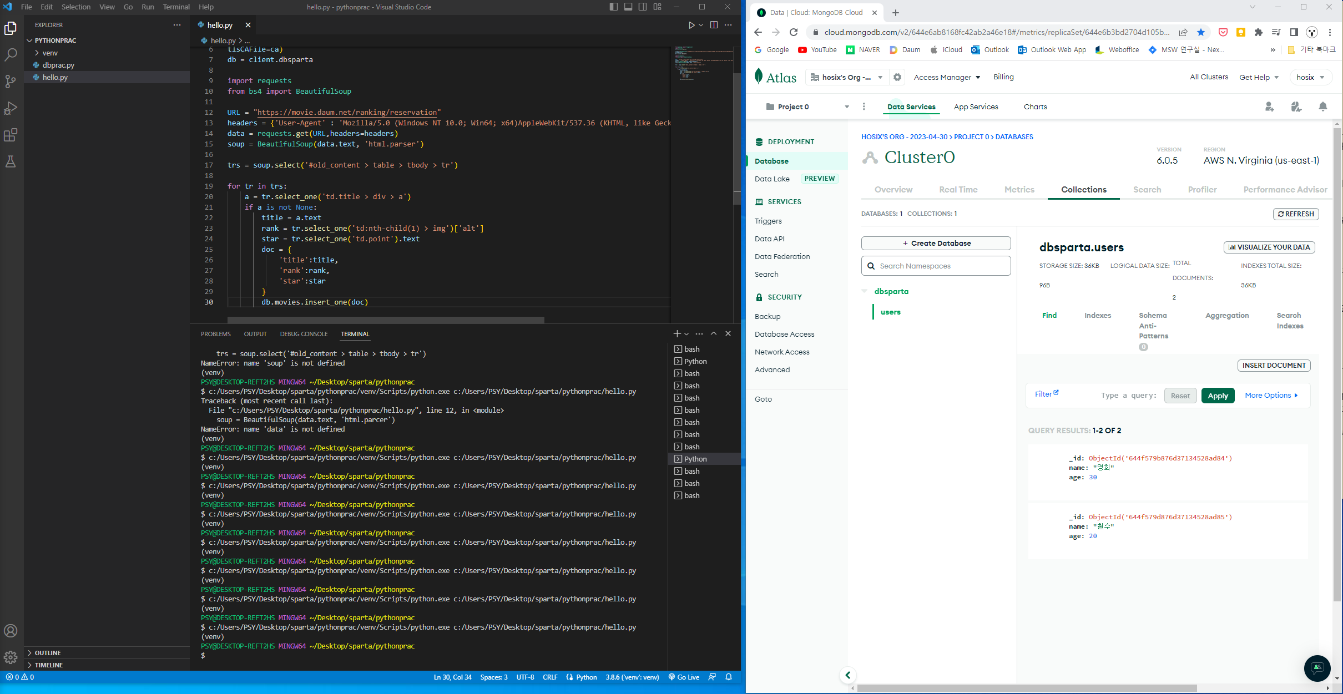Open the Get Help dropdown
The width and height of the screenshot is (1343, 694).
point(1259,77)
